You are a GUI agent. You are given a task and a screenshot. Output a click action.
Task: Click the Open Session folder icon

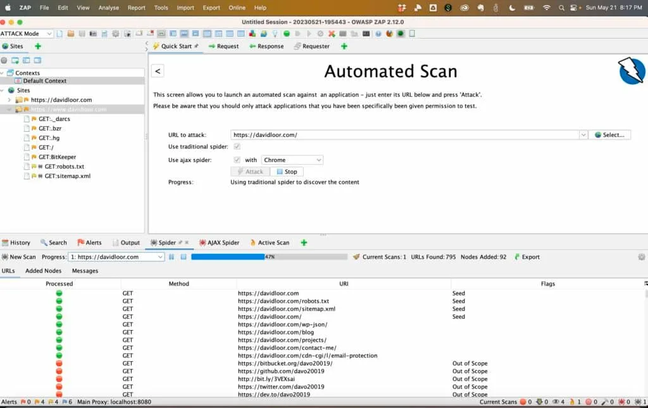tap(71, 34)
